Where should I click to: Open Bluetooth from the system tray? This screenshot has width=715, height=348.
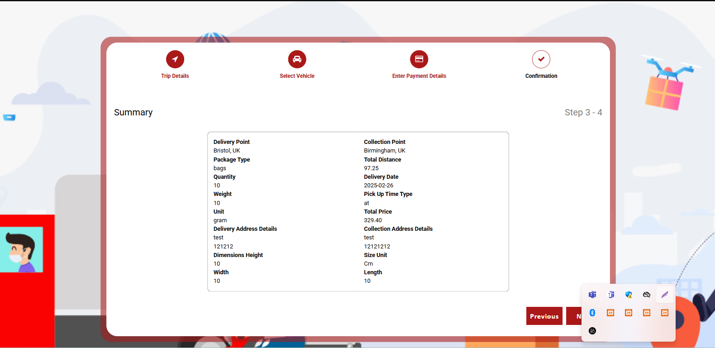(x=592, y=313)
